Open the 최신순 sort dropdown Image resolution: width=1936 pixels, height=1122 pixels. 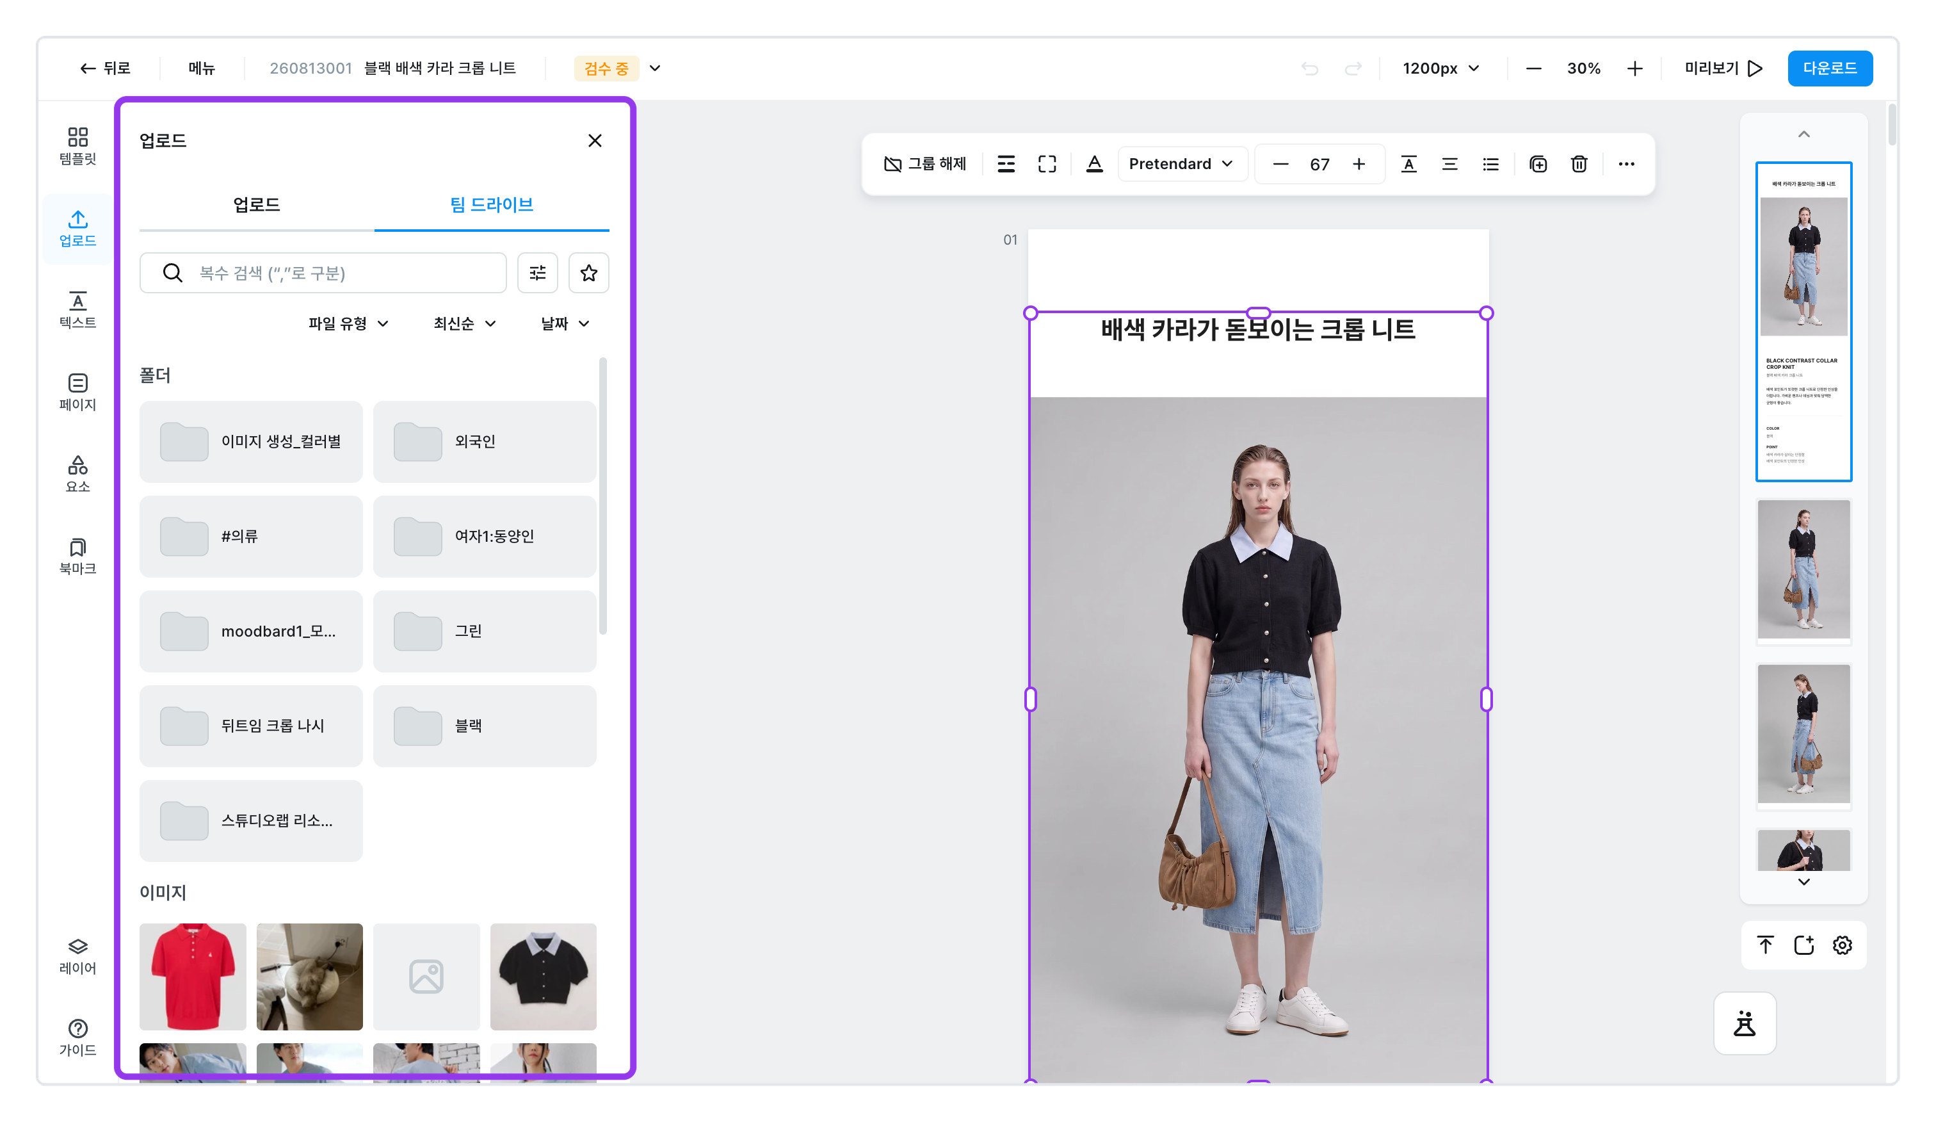point(464,323)
